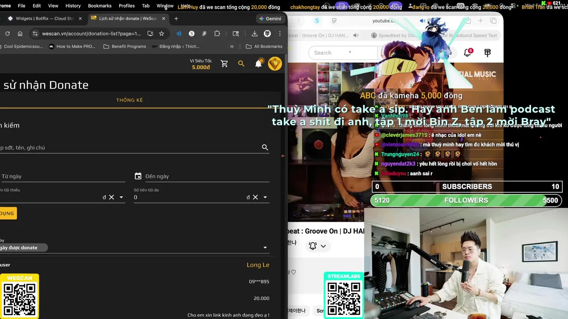This screenshot has height=319, width=568.
Task: Open Gemini button in Chrome tab strip
Action: tap(270, 19)
